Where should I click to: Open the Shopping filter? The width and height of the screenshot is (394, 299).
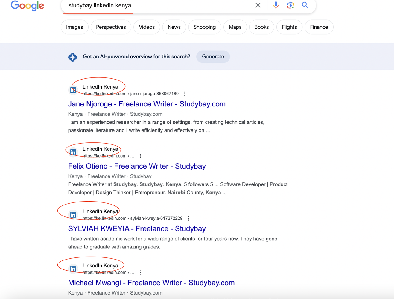tap(205, 27)
